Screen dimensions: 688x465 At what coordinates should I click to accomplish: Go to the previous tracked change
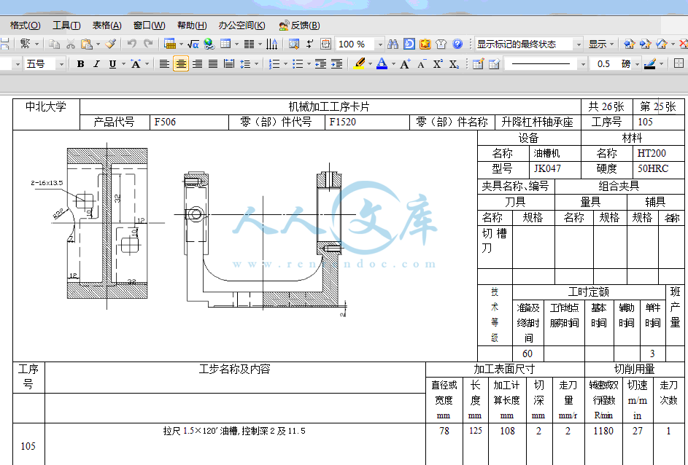pyautogui.click(x=629, y=44)
